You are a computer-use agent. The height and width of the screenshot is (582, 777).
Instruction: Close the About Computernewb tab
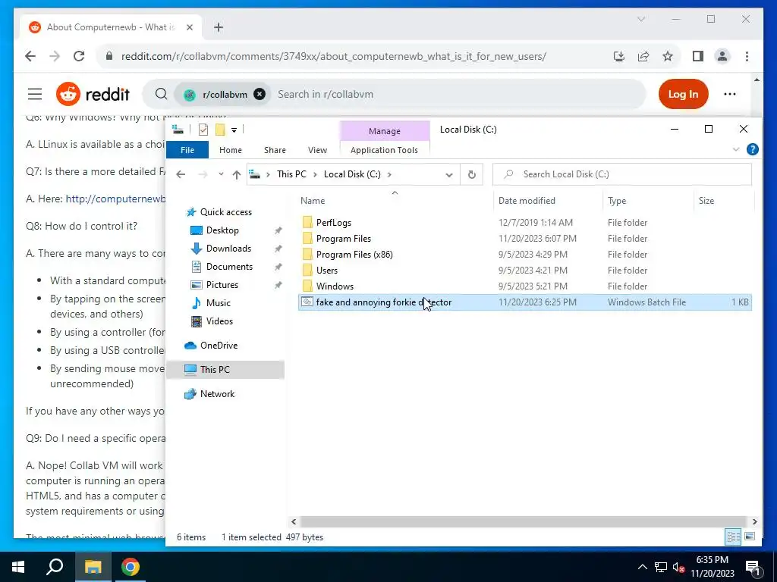[189, 27]
